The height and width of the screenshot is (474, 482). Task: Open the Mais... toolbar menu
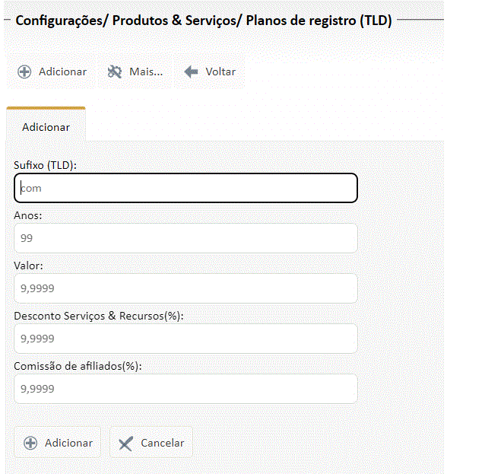click(x=144, y=72)
